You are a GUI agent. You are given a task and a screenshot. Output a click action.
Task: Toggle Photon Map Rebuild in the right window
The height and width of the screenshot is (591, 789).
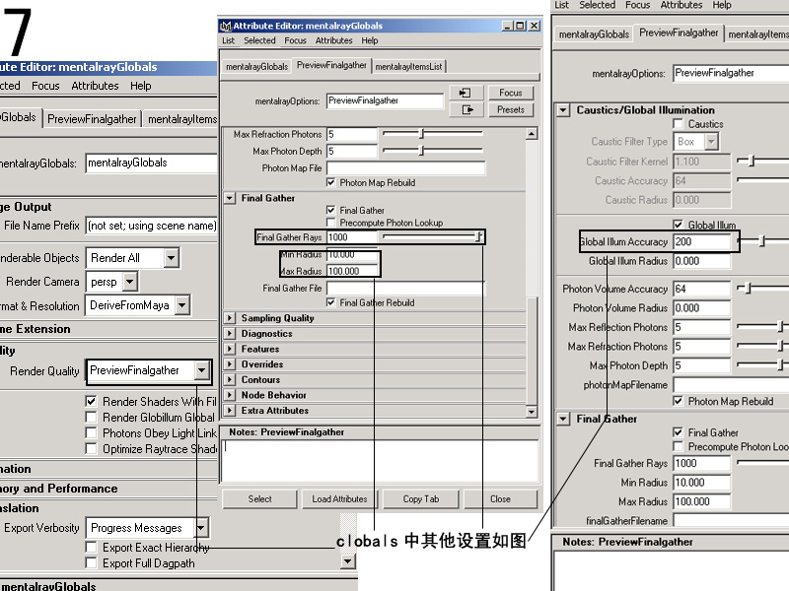[679, 401]
